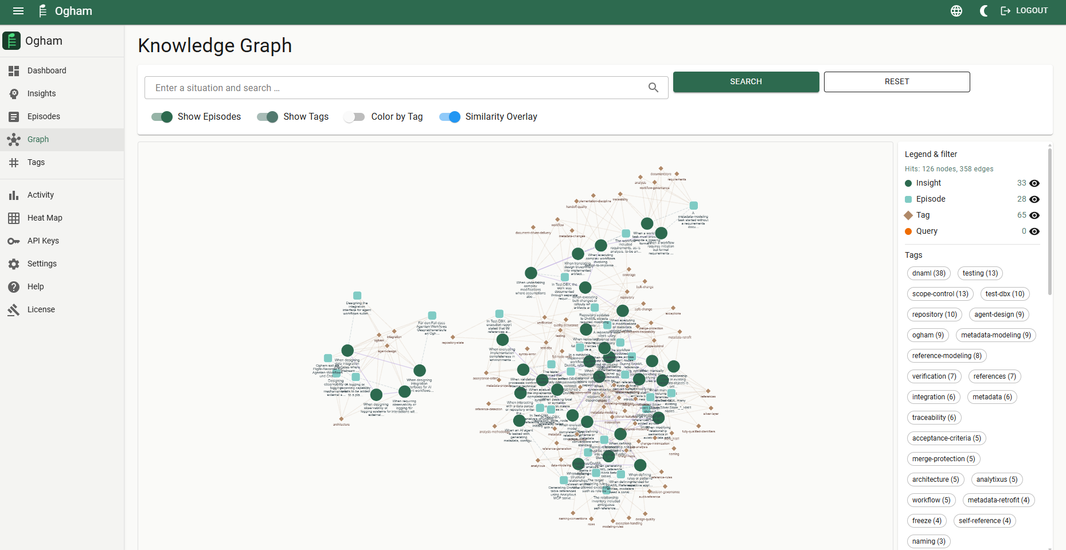Viewport: 1066px width, 550px height.
Task: Select the self-reference (4) tag chip
Action: (x=985, y=521)
